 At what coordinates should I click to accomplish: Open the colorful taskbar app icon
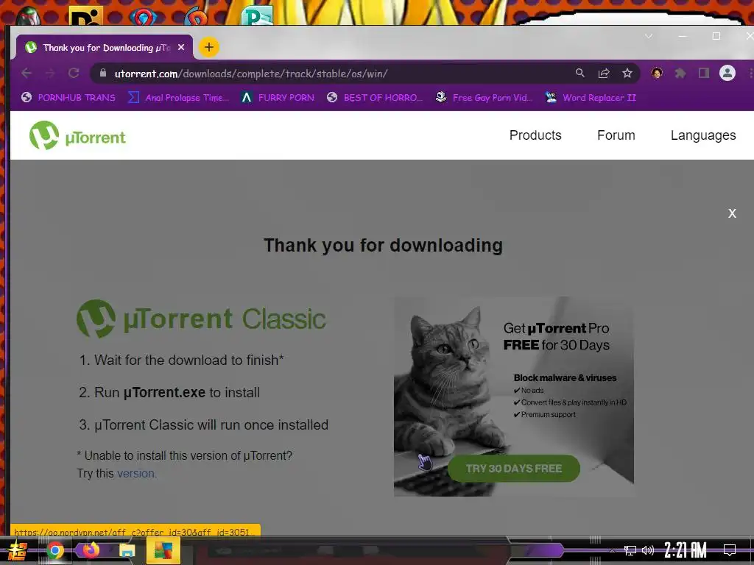coord(163,550)
